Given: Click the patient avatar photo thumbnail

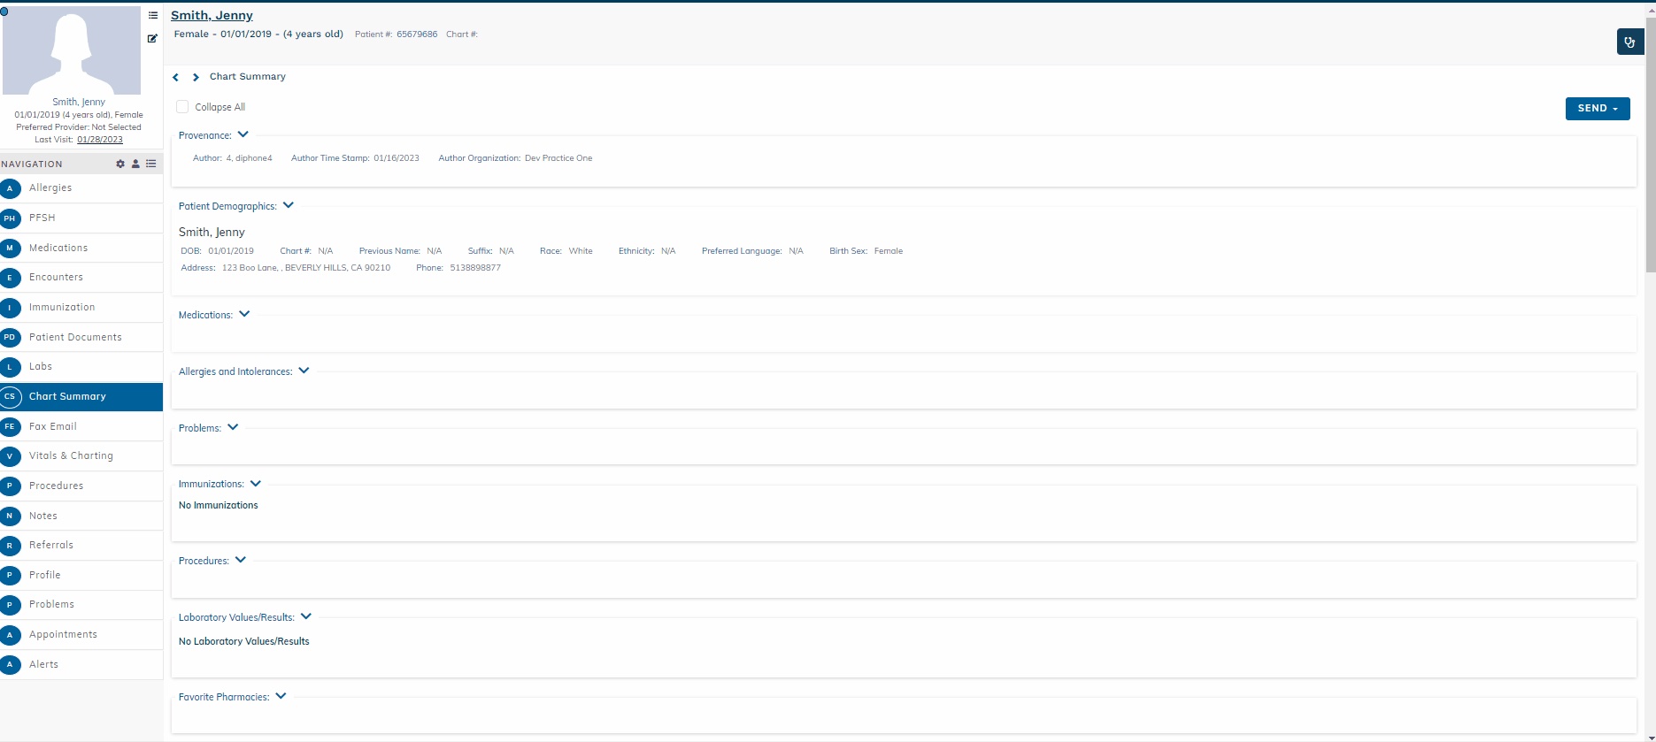Looking at the screenshot, I should point(72,50).
